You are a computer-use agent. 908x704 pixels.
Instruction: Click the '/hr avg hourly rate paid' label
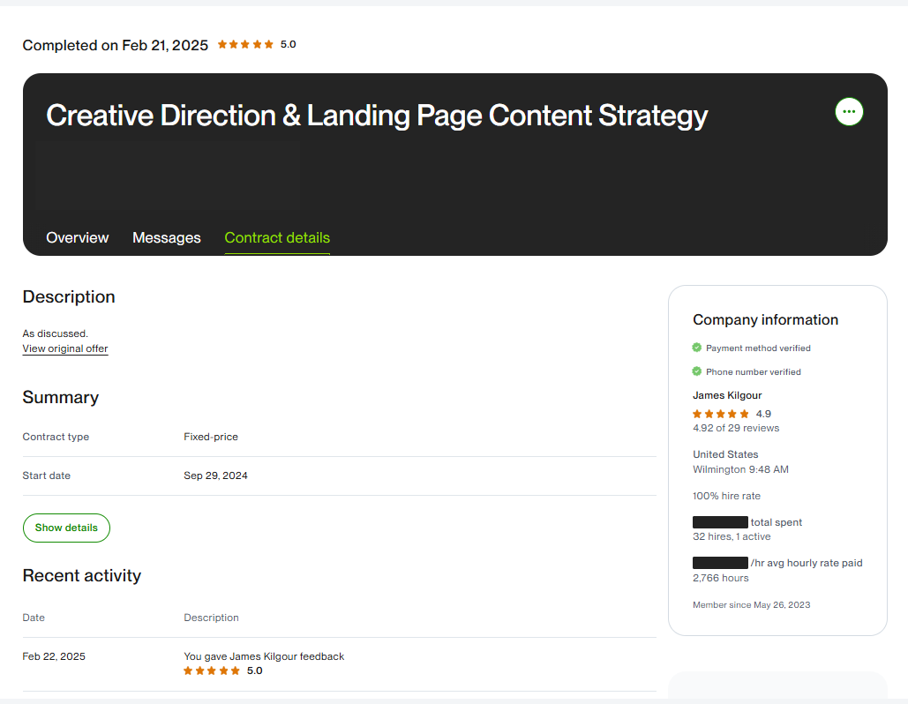807,564
